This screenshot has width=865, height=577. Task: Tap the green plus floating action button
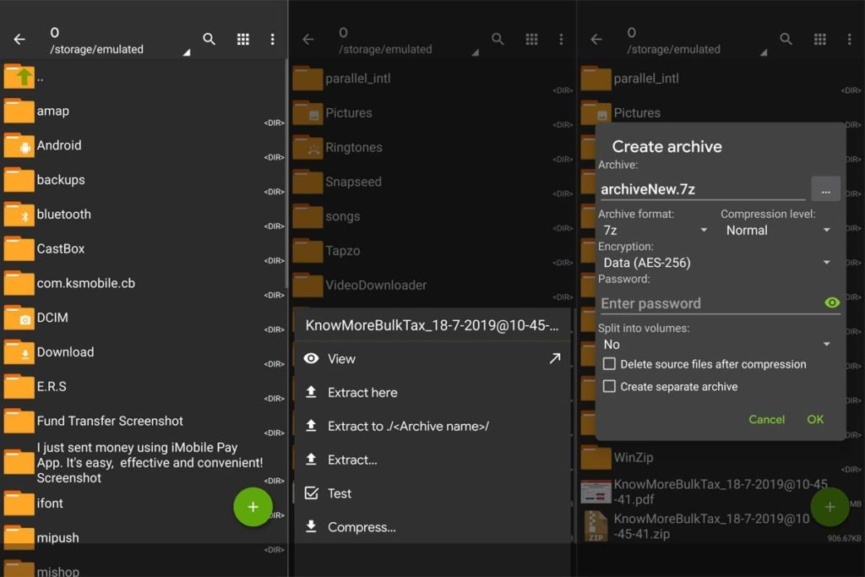click(253, 507)
